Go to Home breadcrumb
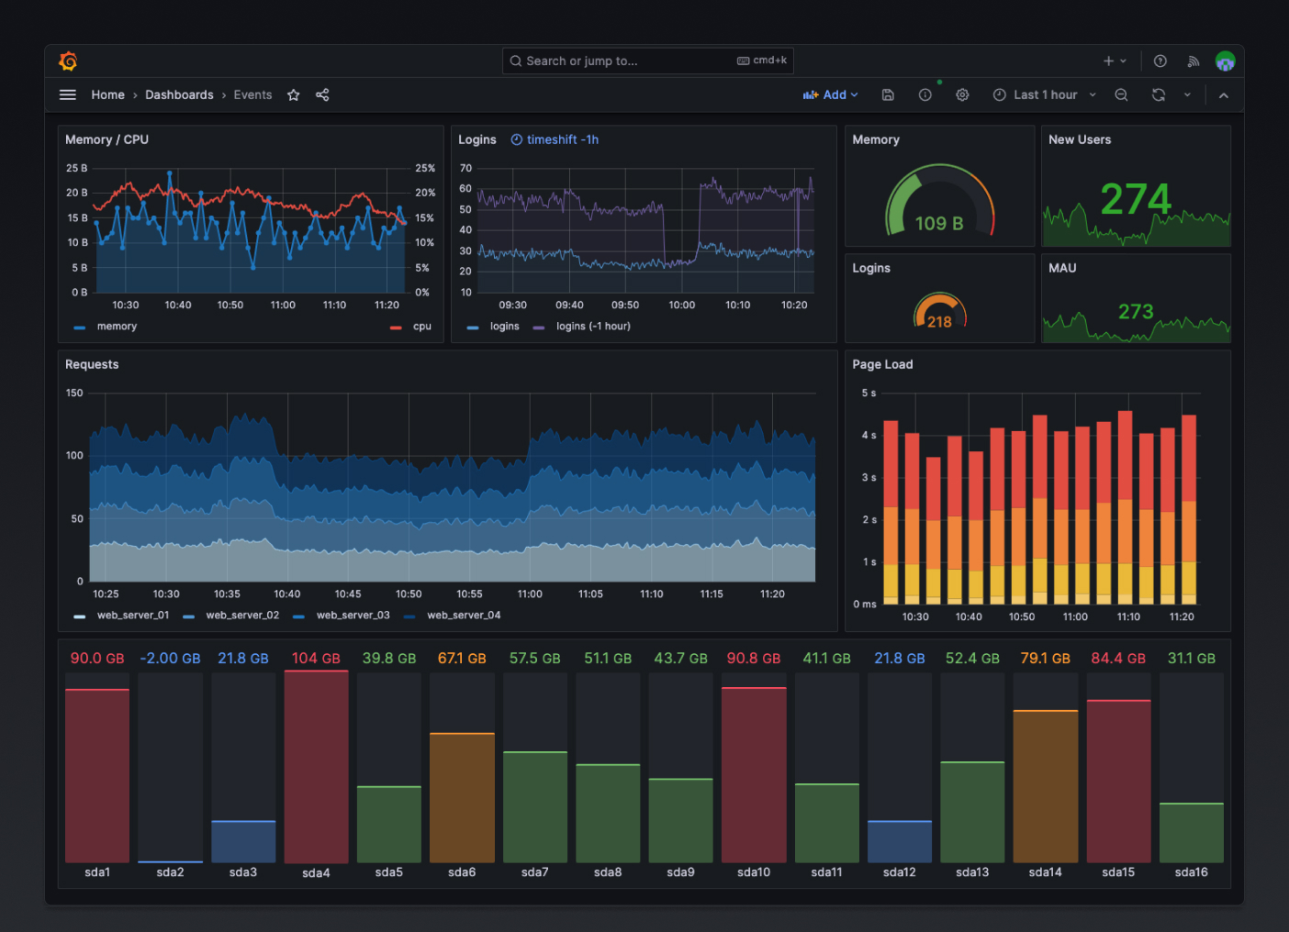1289x932 pixels. coord(107,94)
